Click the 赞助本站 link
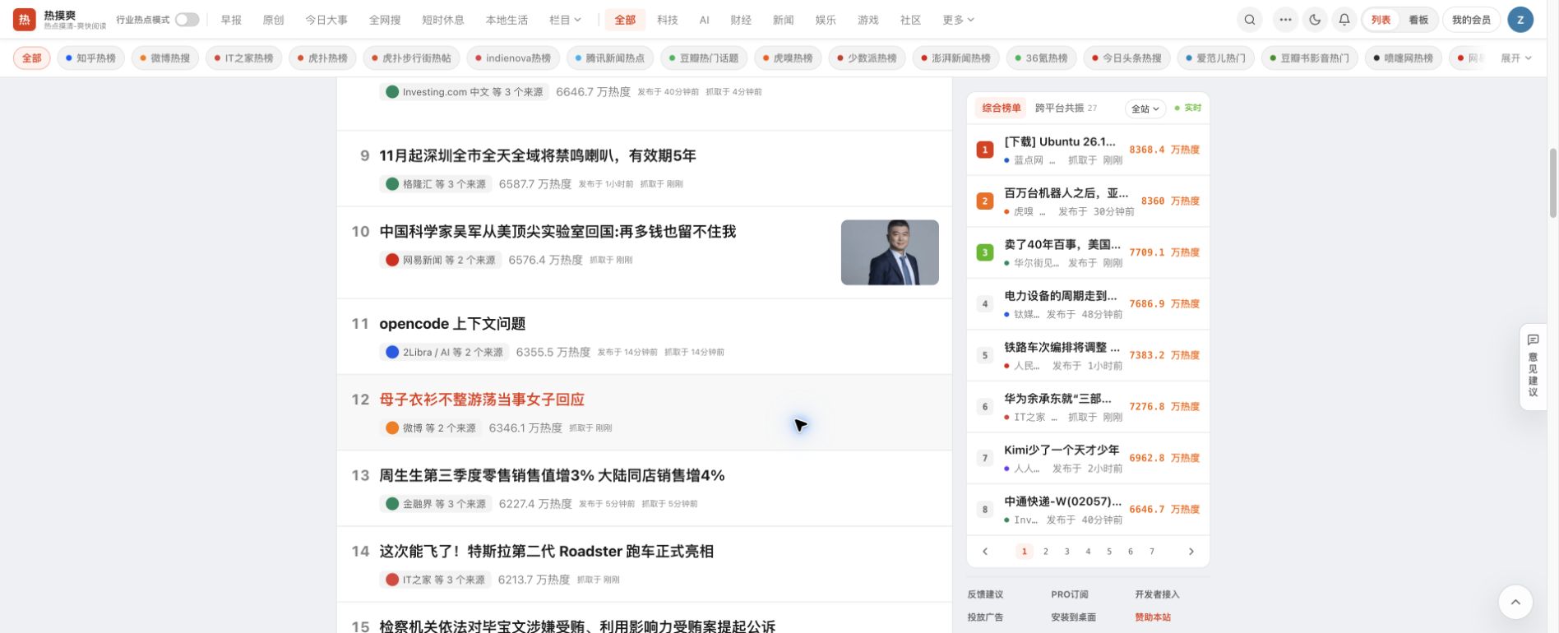Image resolution: width=1559 pixels, height=633 pixels. tap(1153, 617)
